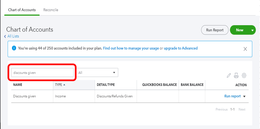This screenshot has width=260, height=129.
Task: Switch to the Reconcile tab
Action: (51, 10)
